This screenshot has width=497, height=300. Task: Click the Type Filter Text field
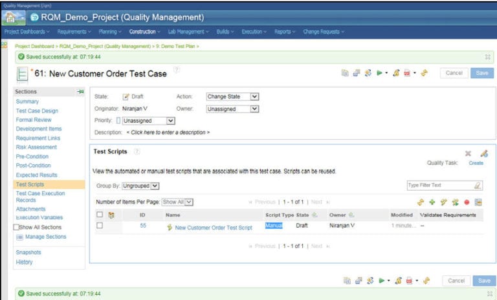[440, 186]
